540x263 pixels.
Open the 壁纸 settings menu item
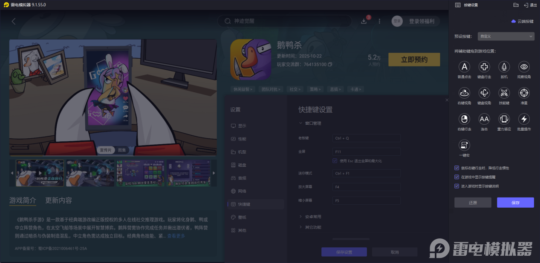[x=241, y=217]
